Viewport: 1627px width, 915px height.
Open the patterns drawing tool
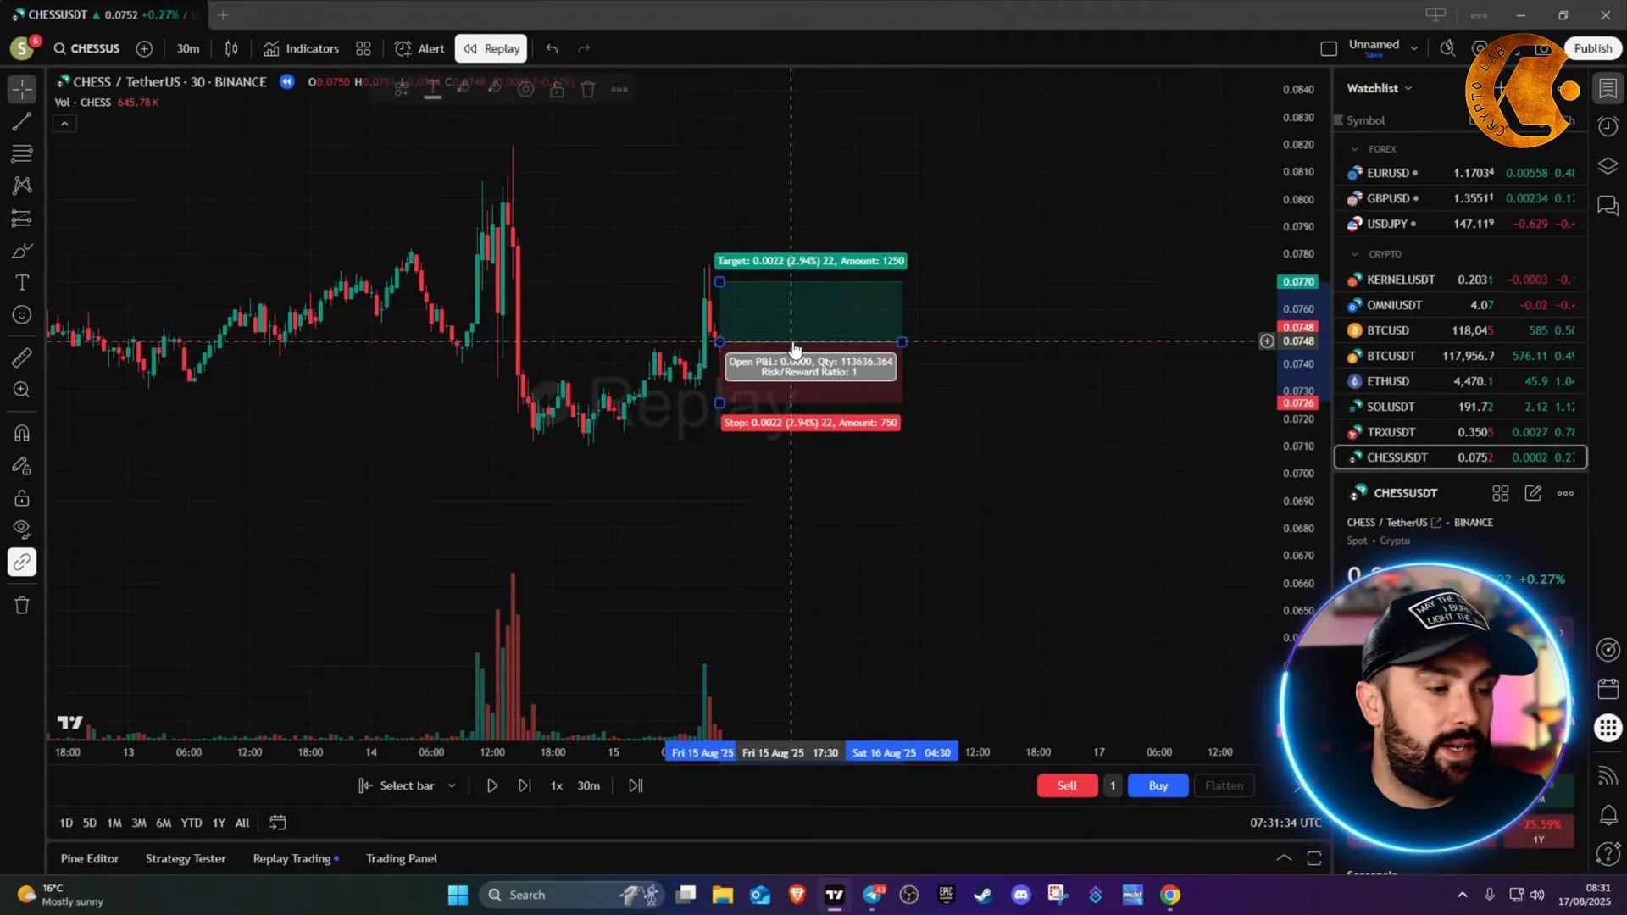22,186
